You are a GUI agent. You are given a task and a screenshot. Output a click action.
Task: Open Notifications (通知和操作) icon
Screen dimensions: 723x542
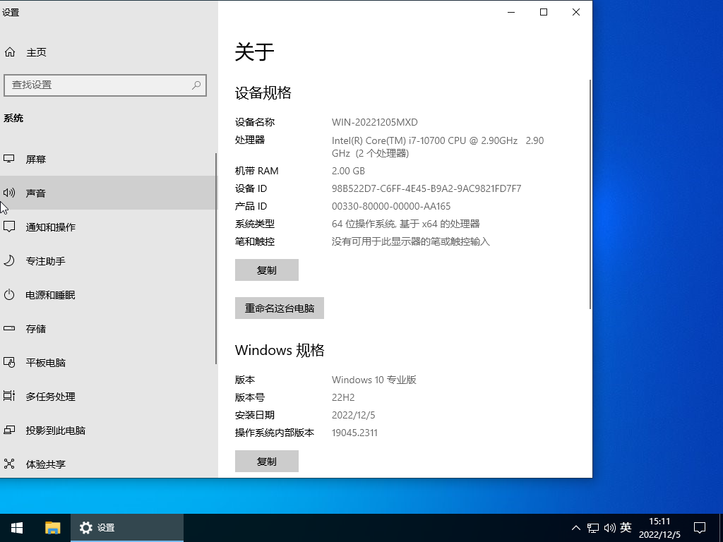pos(10,227)
